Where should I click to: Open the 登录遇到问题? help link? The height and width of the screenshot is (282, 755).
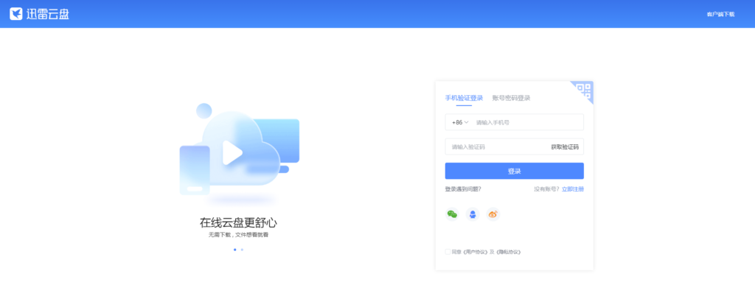pos(463,189)
